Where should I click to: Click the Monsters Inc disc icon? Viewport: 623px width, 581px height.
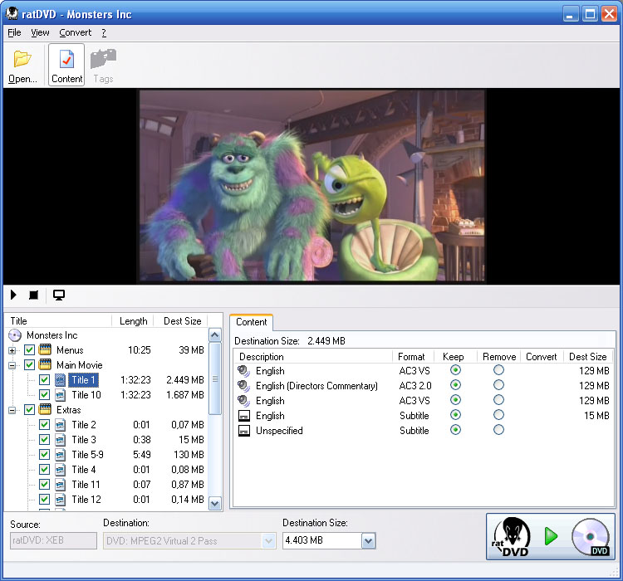(x=15, y=335)
